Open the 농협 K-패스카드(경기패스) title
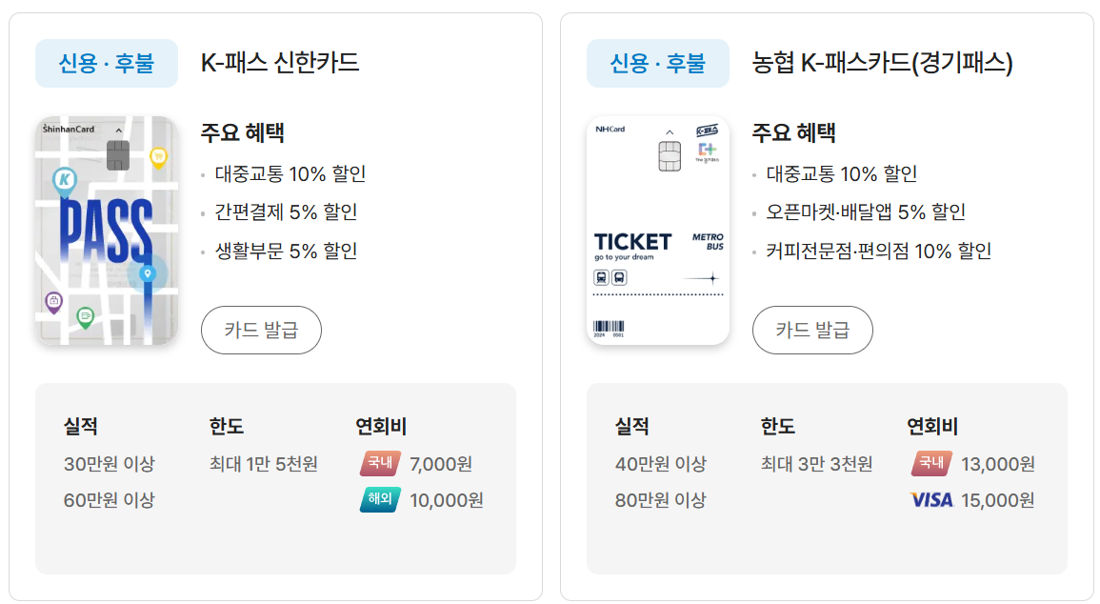 pos(883,64)
